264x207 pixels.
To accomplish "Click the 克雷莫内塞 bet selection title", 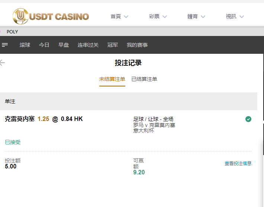I will [x=20, y=119].
